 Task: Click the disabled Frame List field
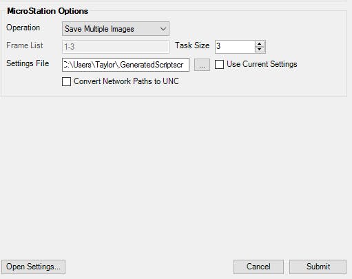[116, 47]
